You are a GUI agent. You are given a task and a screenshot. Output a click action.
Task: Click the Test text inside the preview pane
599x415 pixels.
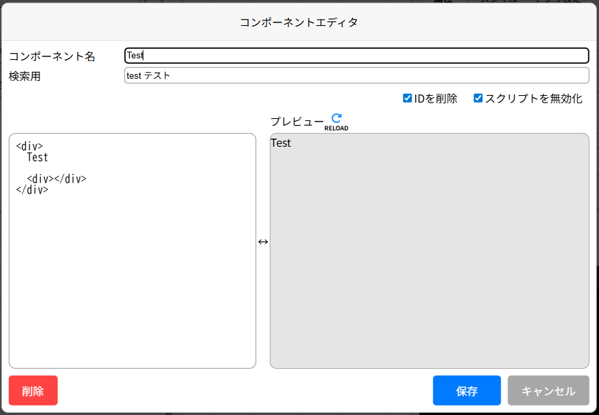point(281,143)
